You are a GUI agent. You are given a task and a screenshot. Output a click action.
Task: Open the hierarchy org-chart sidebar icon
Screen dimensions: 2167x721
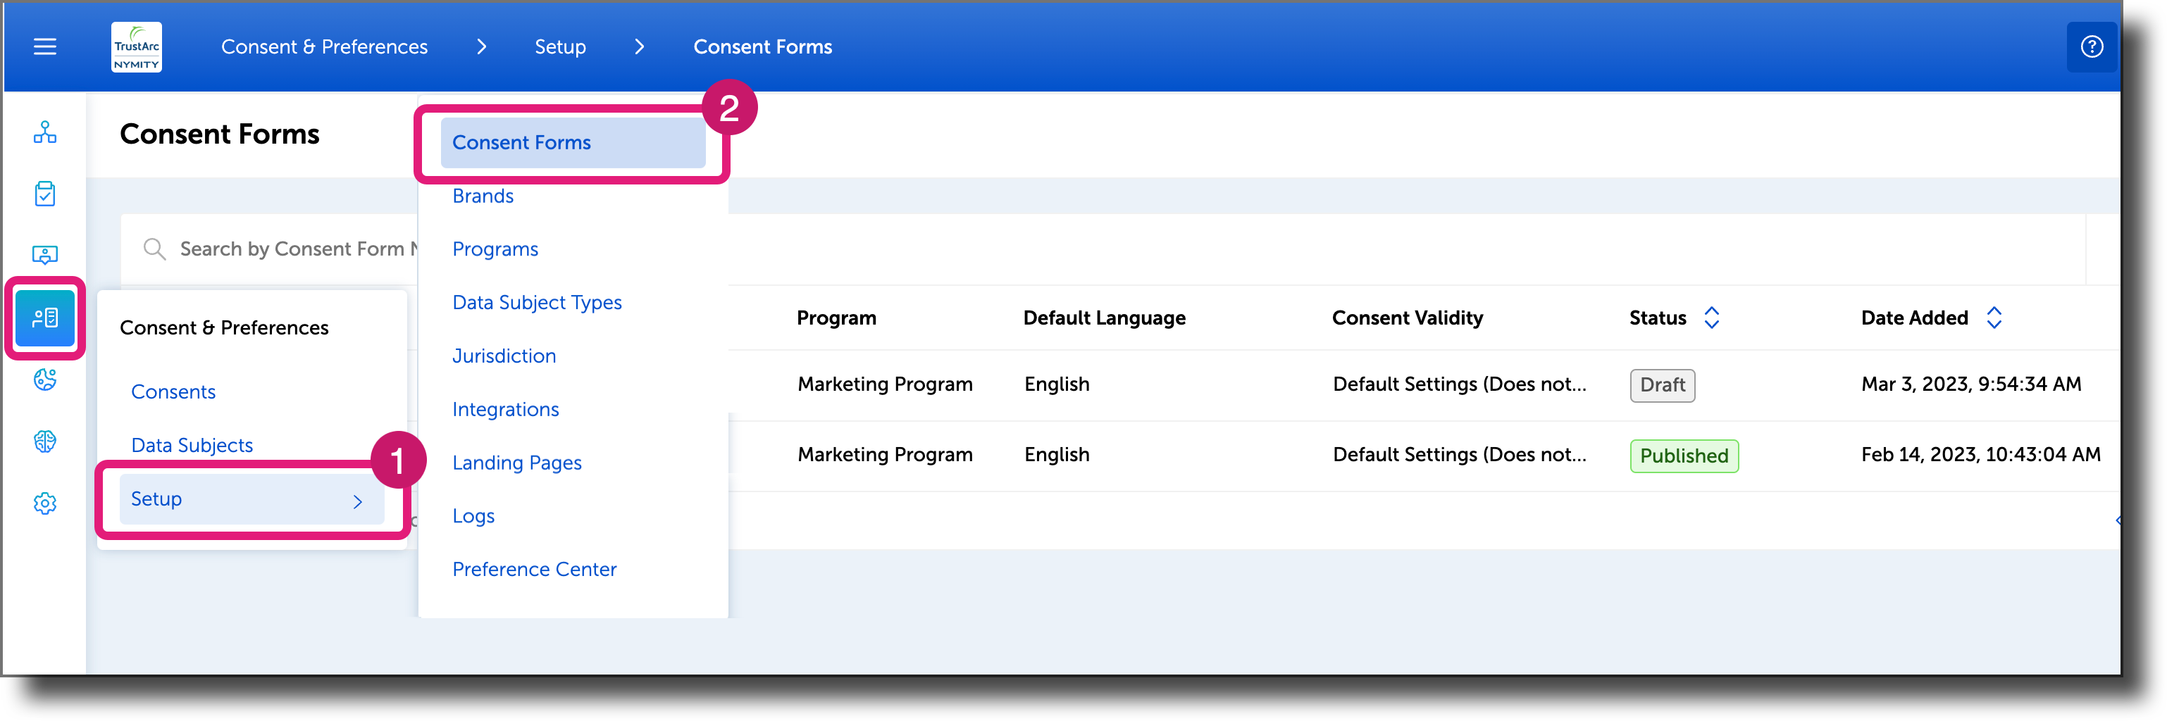point(44,132)
